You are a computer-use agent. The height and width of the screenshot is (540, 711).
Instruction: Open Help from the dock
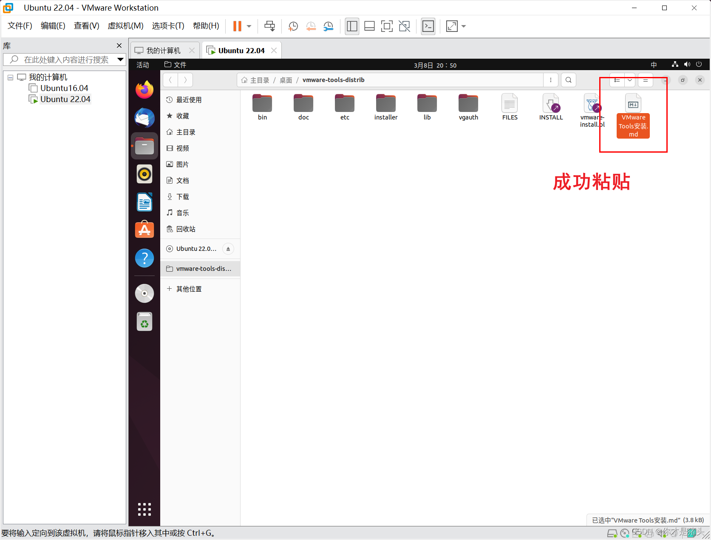point(144,258)
